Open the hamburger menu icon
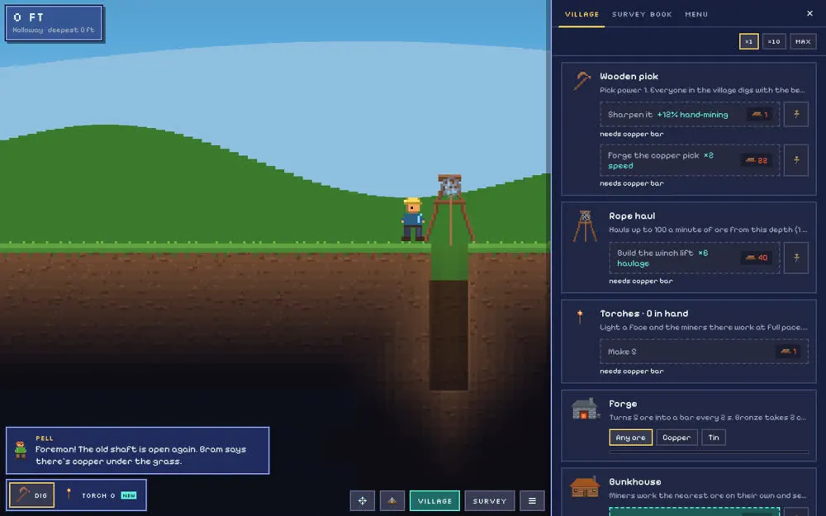The height and width of the screenshot is (516, 826). coord(532,501)
